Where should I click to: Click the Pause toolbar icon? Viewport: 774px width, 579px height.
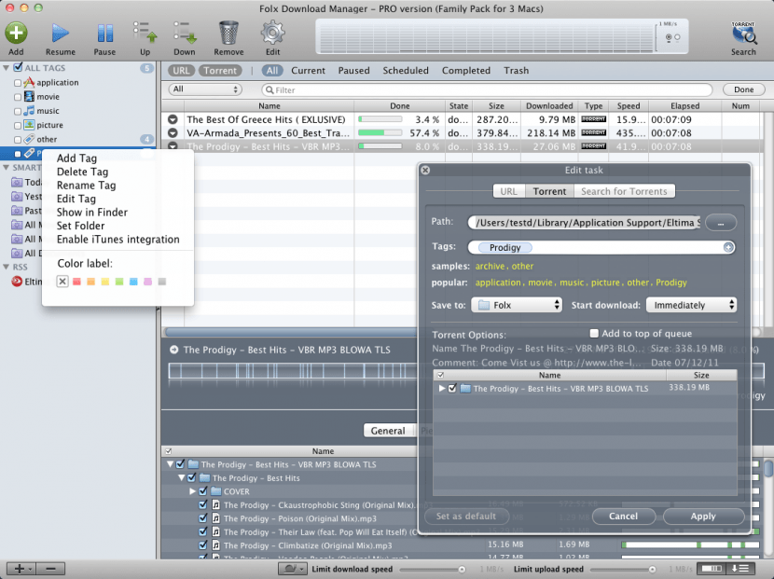pos(104,33)
